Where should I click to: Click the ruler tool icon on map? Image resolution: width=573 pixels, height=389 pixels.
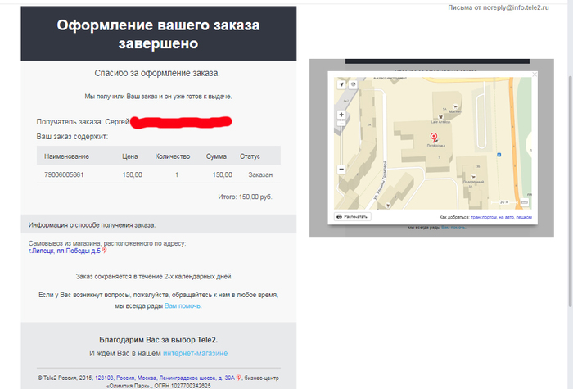point(524,201)
